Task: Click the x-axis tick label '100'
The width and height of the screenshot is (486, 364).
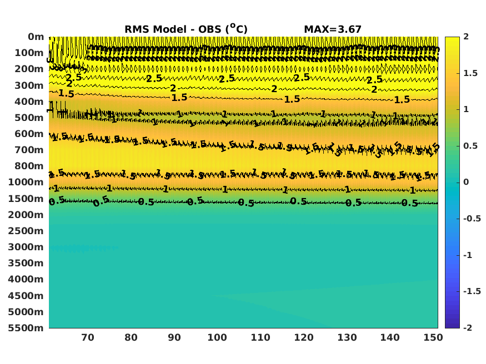Action: tap(217, 337)
